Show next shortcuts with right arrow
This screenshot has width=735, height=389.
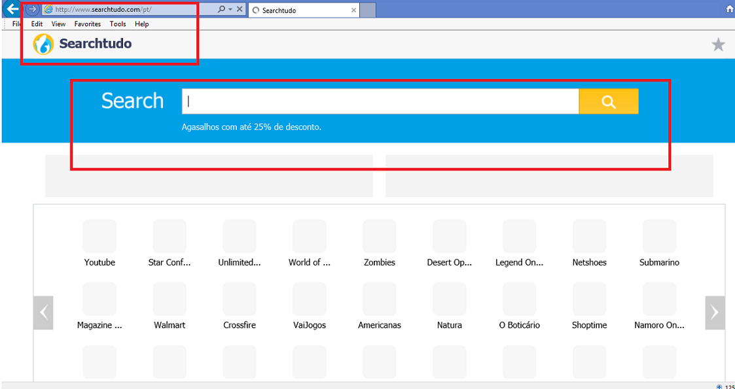click(x=715, y=313)
